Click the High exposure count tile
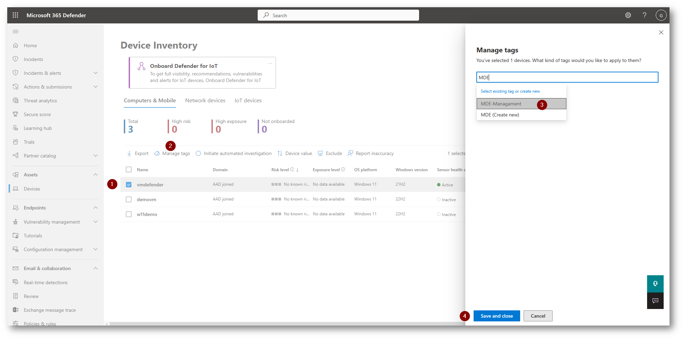 pos(229,126)
